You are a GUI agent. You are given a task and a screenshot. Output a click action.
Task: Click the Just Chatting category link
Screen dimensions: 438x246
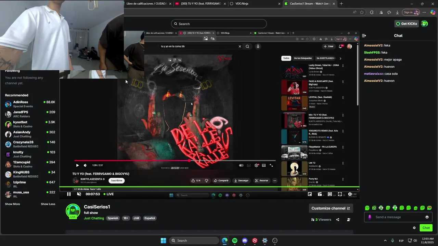pos(94,218)
